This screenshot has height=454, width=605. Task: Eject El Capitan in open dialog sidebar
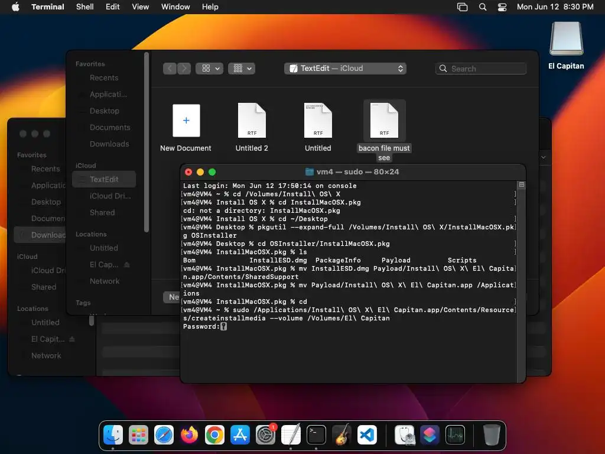click(127, 264)
